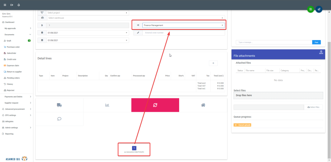Click the blue send paper-plane icon

coord(319,9)
